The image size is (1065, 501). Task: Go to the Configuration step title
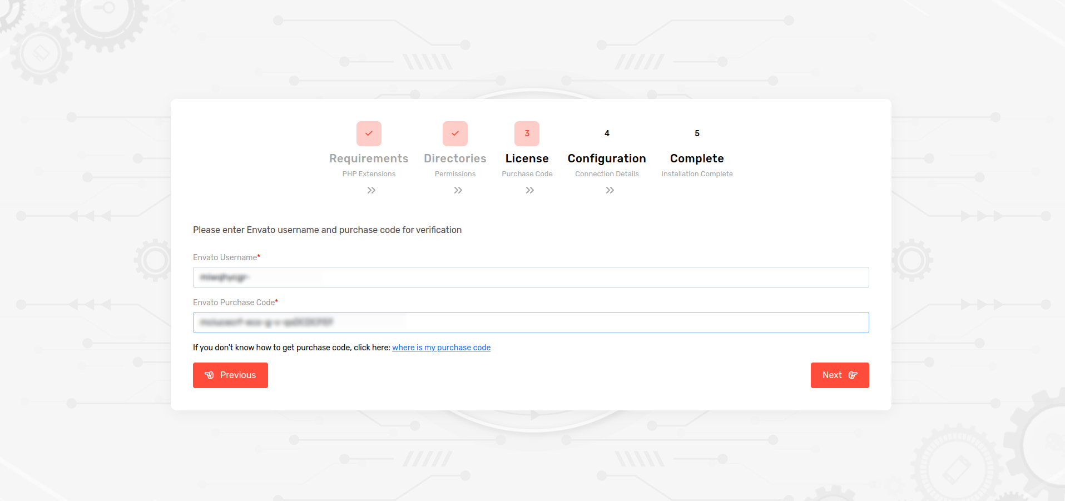(607, 158)
